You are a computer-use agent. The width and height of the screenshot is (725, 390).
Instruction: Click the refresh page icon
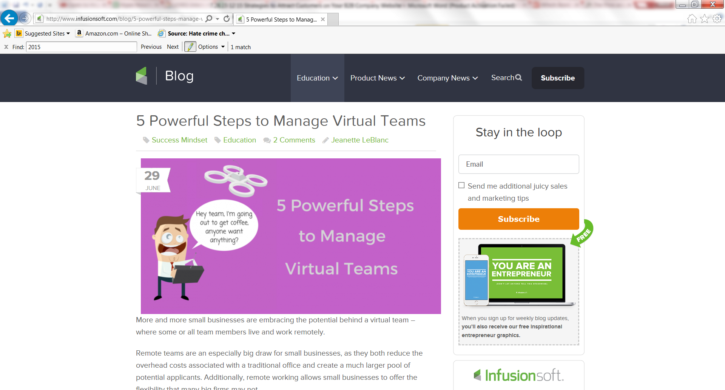pos(227,19)
